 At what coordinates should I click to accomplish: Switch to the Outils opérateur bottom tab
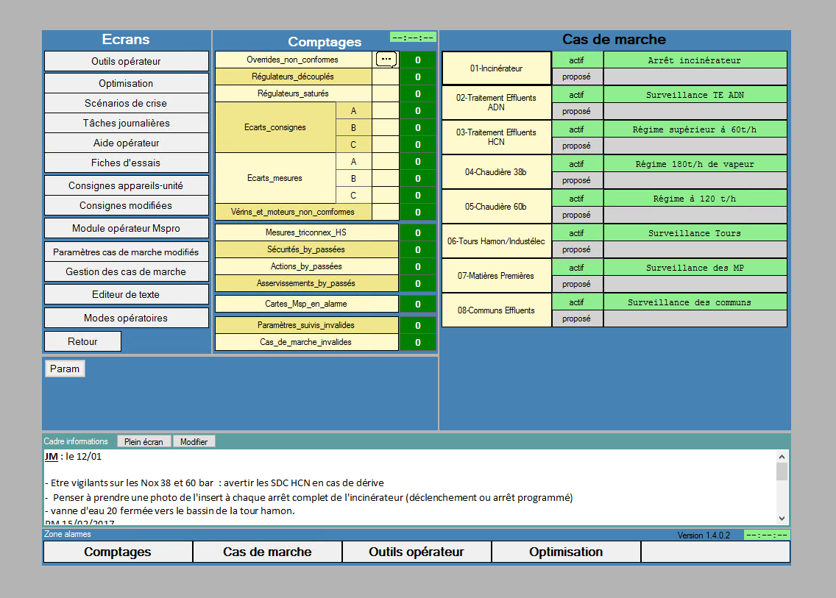click(x=417, y=552)
